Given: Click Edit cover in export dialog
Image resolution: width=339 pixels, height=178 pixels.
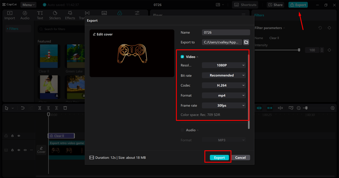Looking at the screenshot, I should click(x=103, y=34).
